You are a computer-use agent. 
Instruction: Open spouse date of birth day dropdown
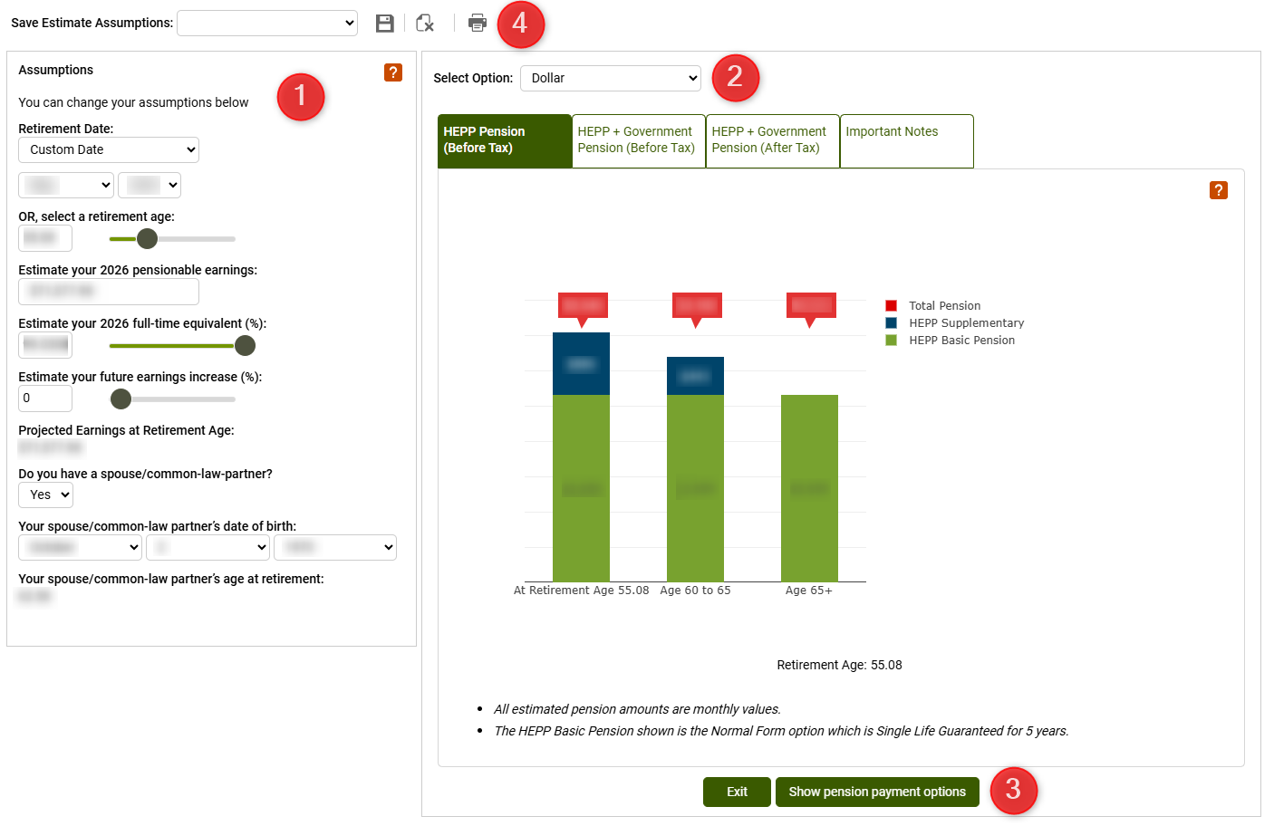tap(208, 548)
